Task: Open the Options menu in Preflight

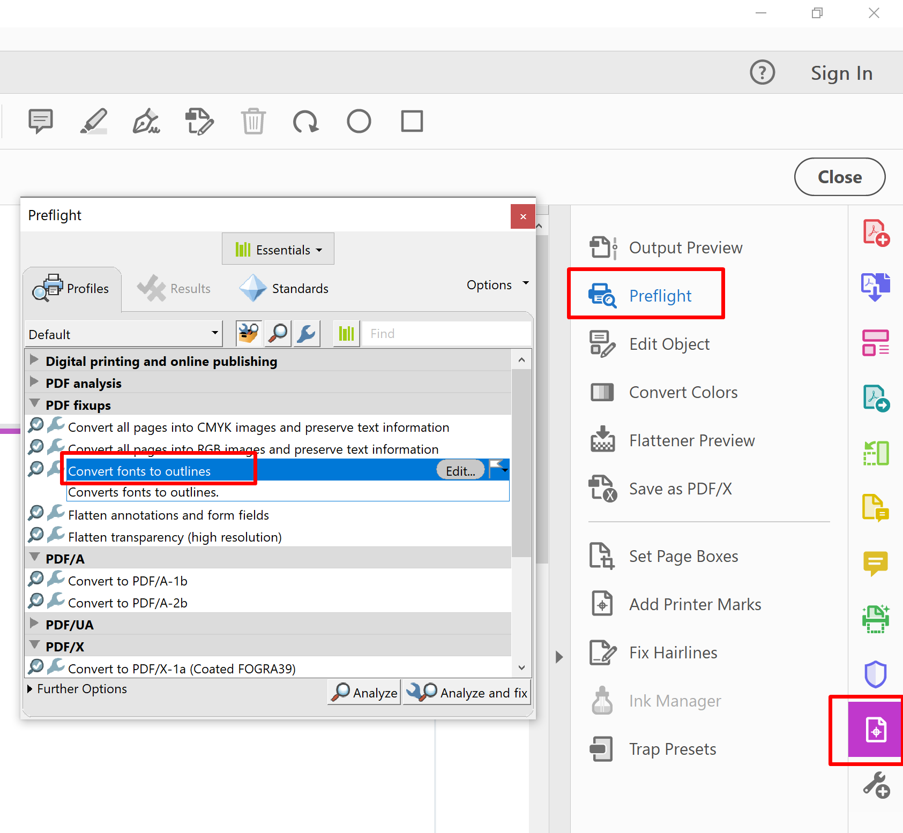Action: pos(497,284)
